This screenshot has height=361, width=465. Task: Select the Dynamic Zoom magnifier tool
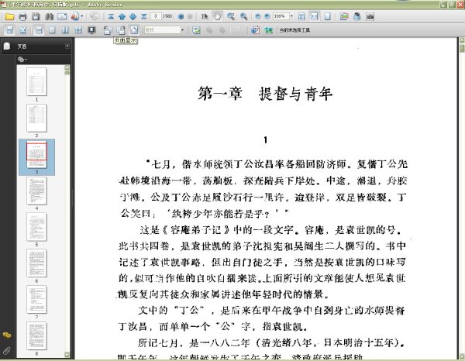(244, 16)
